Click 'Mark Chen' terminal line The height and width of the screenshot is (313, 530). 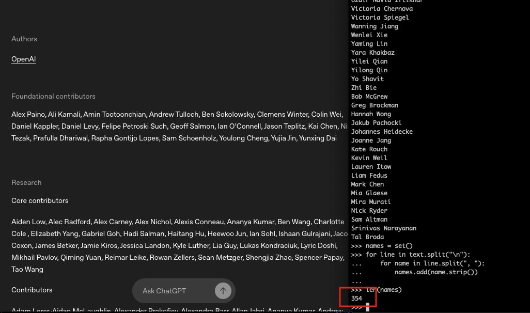click(x=367, y=184)
